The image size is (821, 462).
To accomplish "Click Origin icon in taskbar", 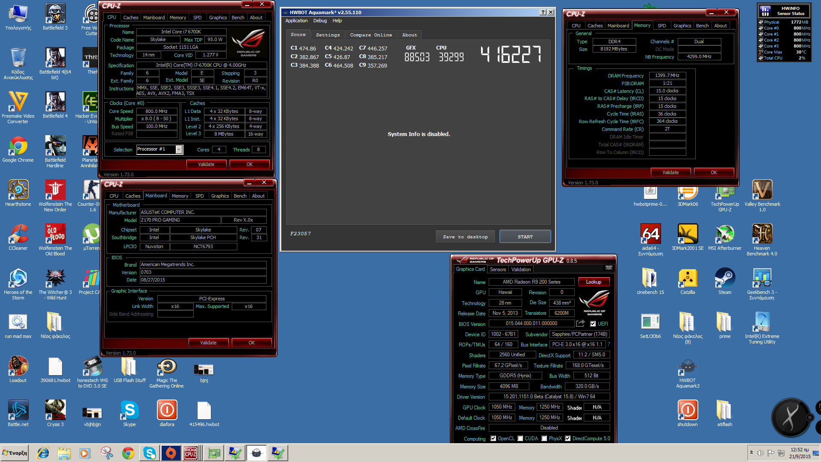I will 171,453.
